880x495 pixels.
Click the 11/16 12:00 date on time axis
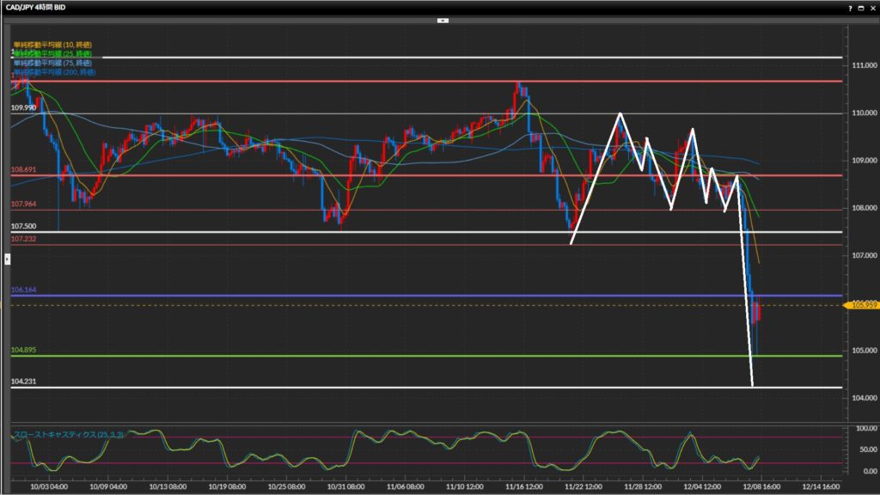pyautogui.click(x=524, y=485)
